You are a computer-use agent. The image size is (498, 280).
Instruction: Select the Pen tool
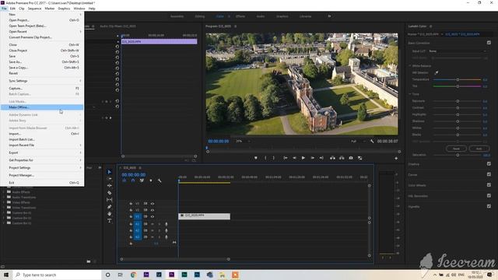[x=109, y=207]
